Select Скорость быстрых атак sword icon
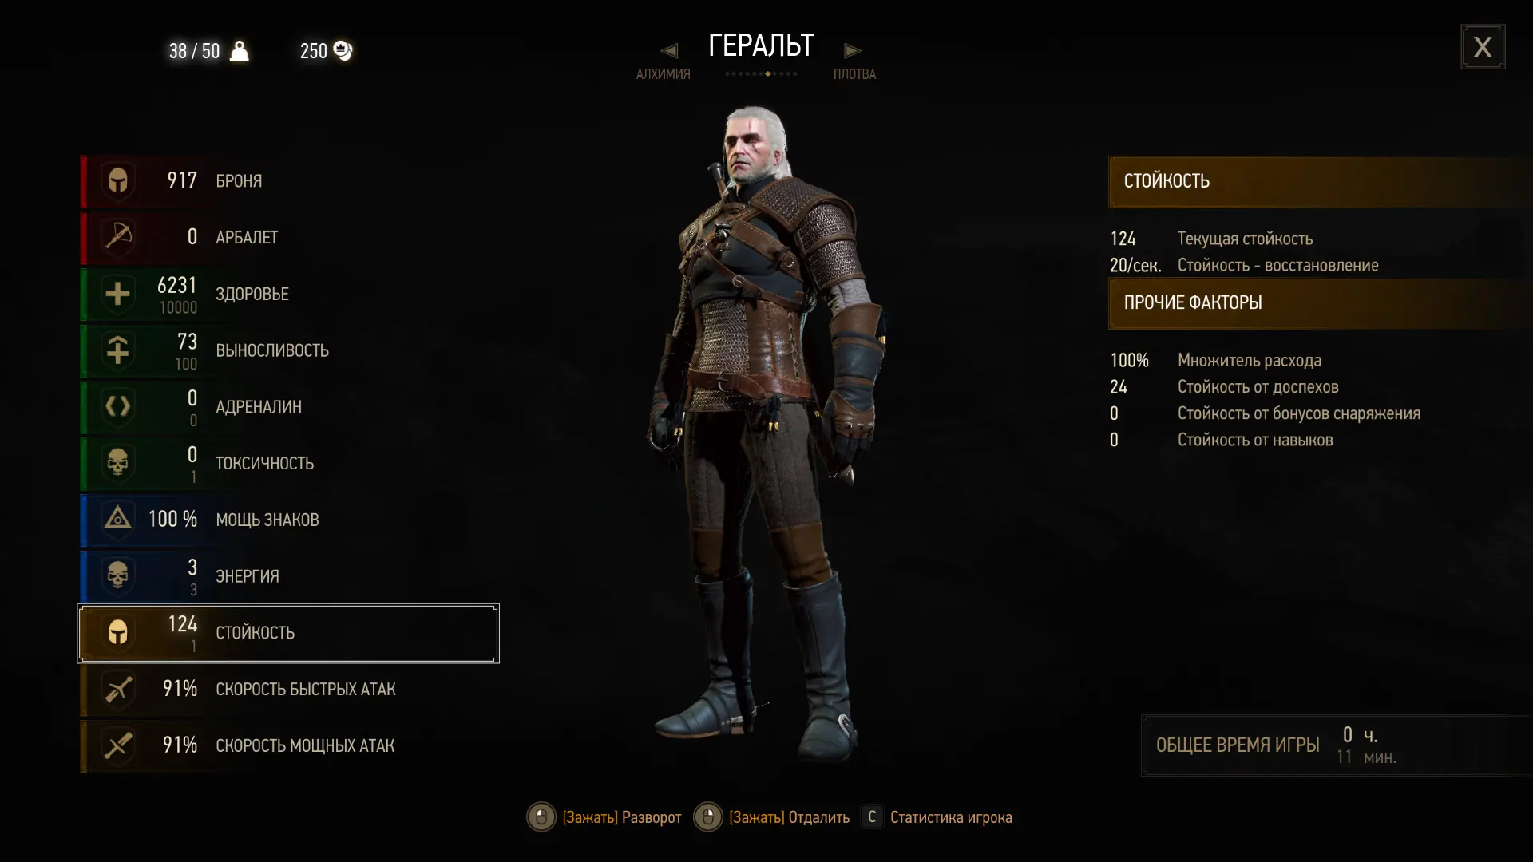This screenshot has height=862, width=1533. coord(118,689)
